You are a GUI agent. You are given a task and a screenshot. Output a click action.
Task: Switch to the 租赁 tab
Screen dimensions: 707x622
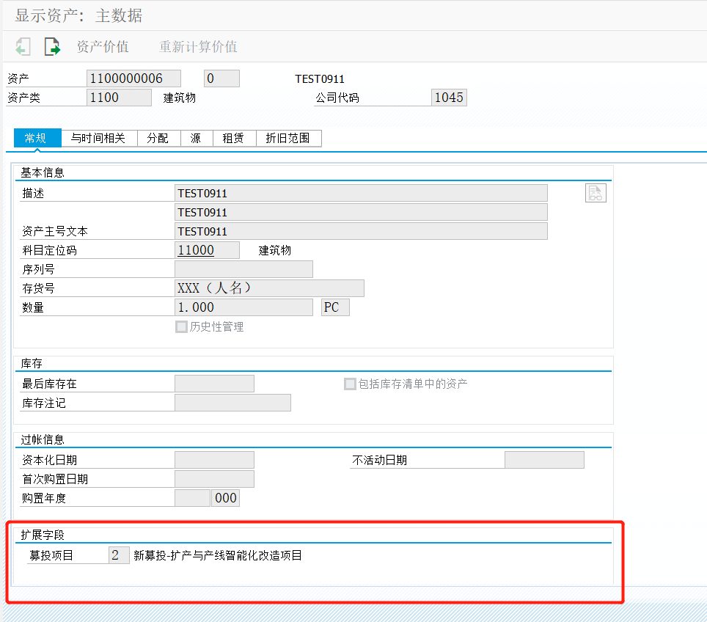point(233,138)
